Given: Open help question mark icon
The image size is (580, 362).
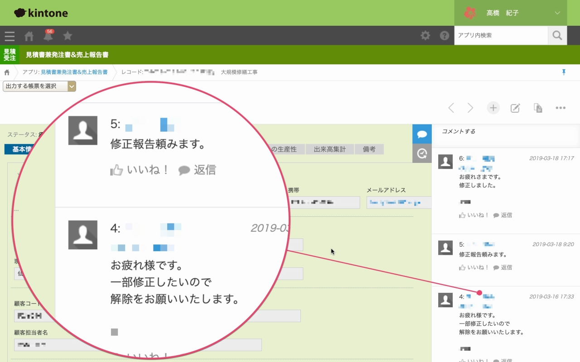Looking at the screenshot, I should coord(445,35).
